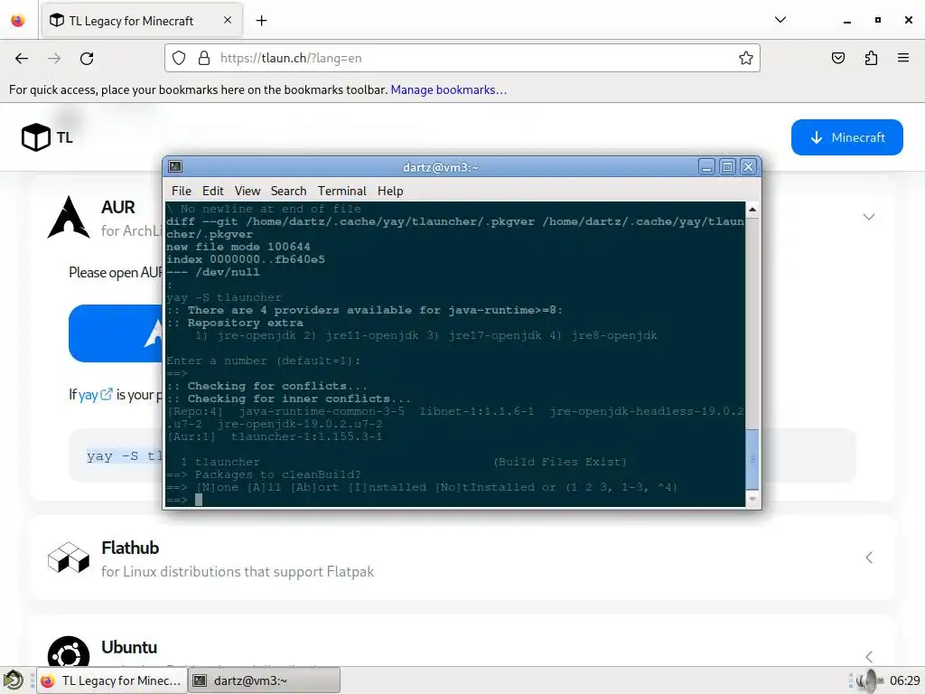Click the 'Packages to cleanBuild?' terminal line

(x=264, y=474)
